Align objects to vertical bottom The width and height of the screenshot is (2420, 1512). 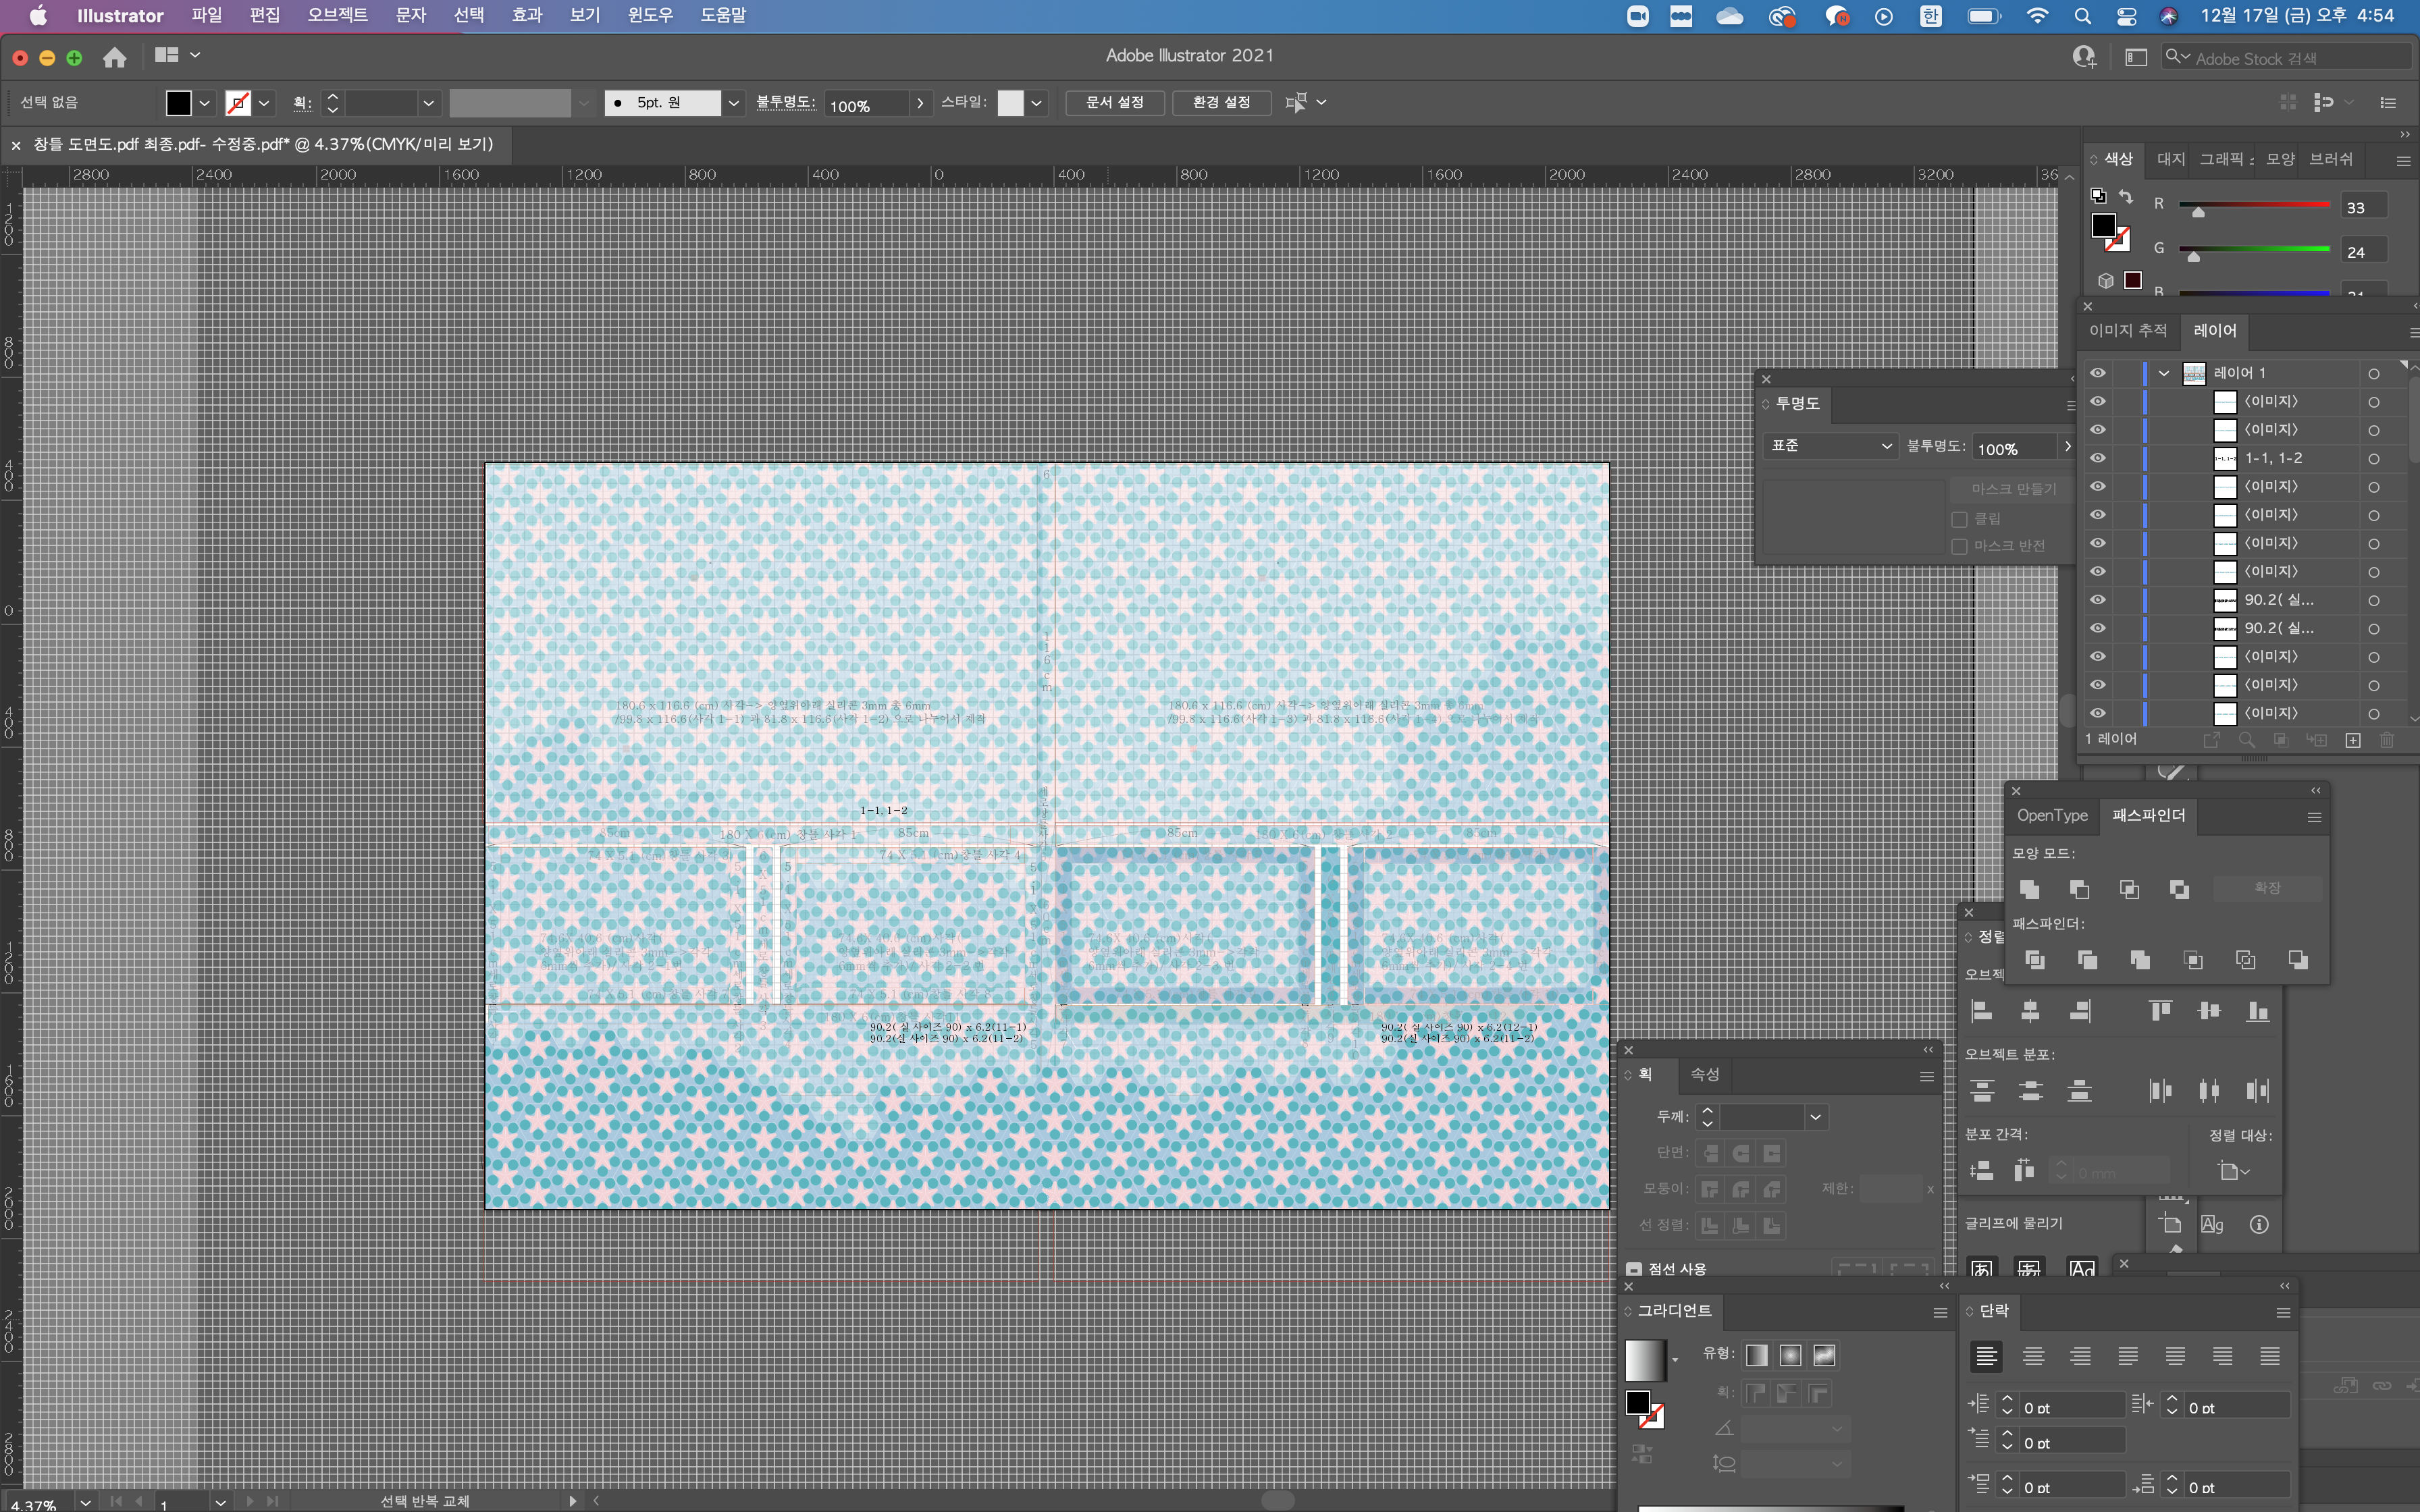point(2258,1011)
